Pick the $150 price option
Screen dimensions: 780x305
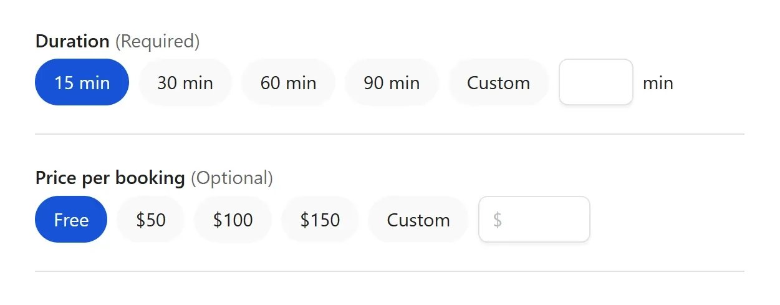320,220
